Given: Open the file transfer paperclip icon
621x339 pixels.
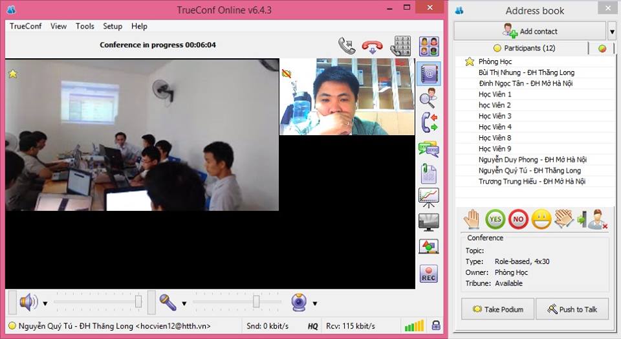Looking at the screenshot, I should pyautogui.click(x=428, y=173).
